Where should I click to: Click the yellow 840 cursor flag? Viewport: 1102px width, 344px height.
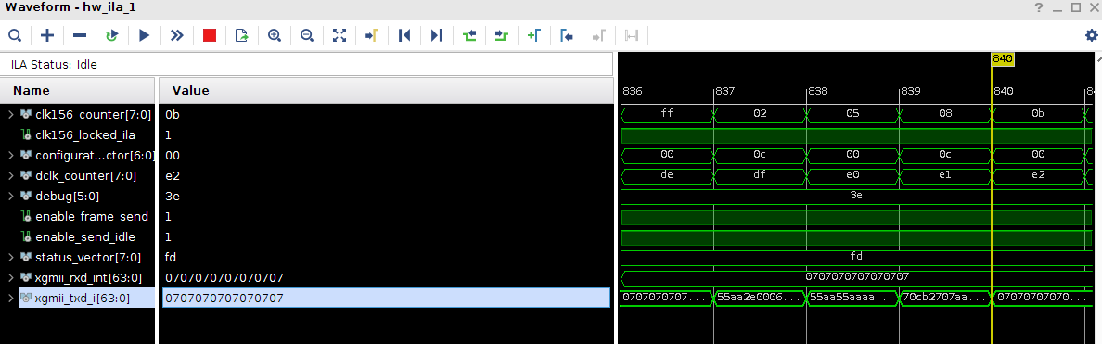(x=1002, y=59)
